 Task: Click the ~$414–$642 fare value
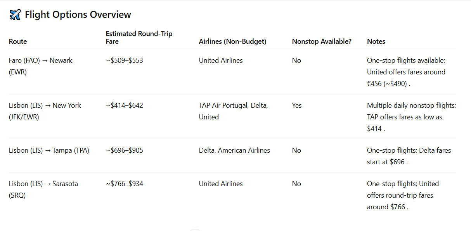[125, 105]
